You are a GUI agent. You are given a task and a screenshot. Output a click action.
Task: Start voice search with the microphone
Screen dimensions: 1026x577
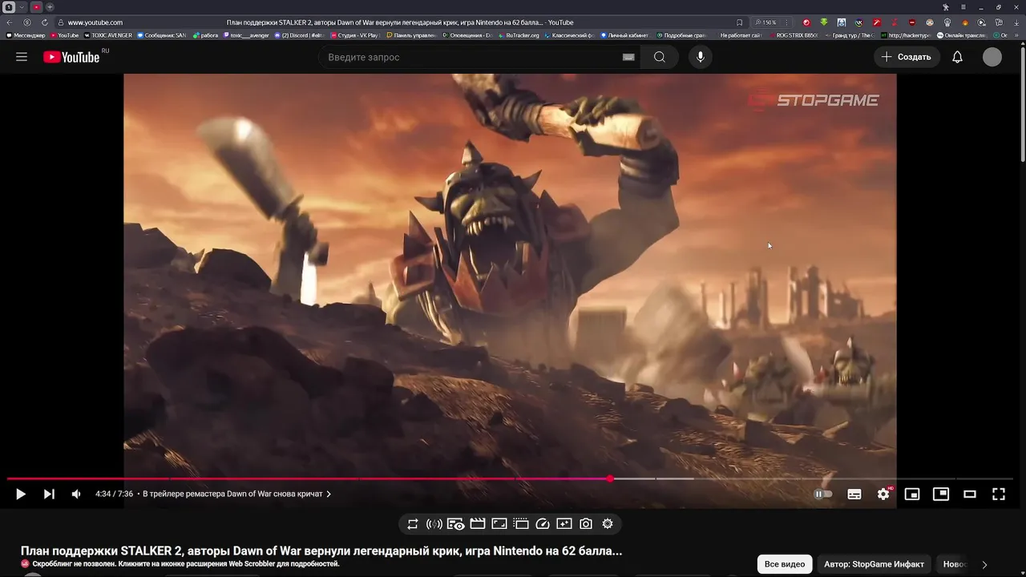tap(701, 57)
